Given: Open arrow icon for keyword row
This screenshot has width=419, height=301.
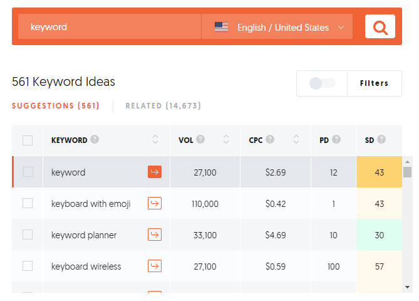Looking at the screenshot, I should click(x=155, y=172).
